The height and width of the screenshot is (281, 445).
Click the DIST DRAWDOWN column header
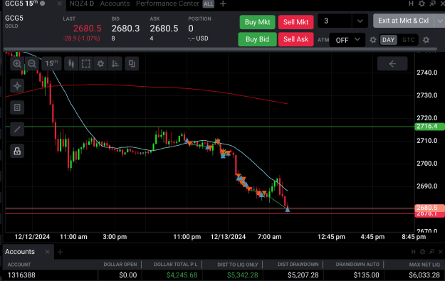tap(298, 265)
